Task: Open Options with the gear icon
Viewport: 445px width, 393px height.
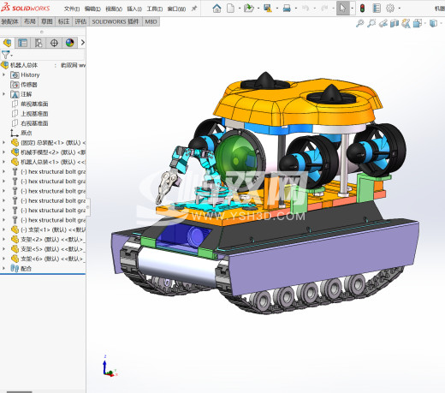Action: [390, 9]
